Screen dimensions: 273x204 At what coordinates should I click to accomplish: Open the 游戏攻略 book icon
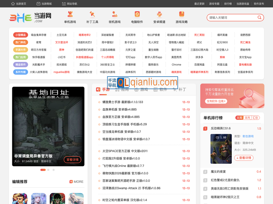182,14
